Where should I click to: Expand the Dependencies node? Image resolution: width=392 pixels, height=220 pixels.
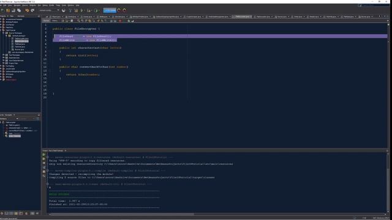(x=4, y=57)
